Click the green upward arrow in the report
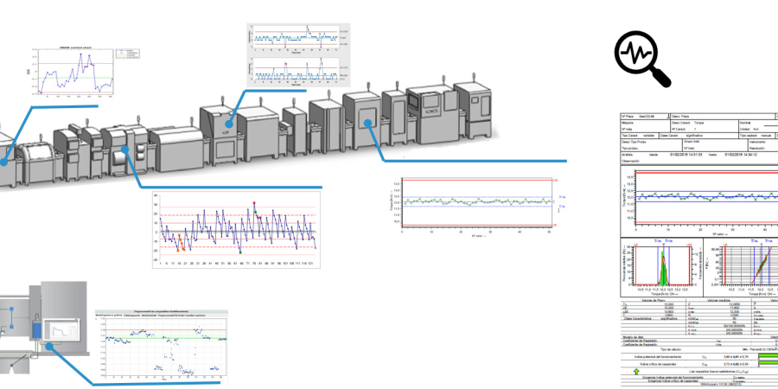The height and width of the screenshot is (389, 778). click(x=636, y=371)
